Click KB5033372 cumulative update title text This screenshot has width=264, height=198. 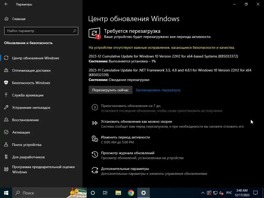pos(163,56)
